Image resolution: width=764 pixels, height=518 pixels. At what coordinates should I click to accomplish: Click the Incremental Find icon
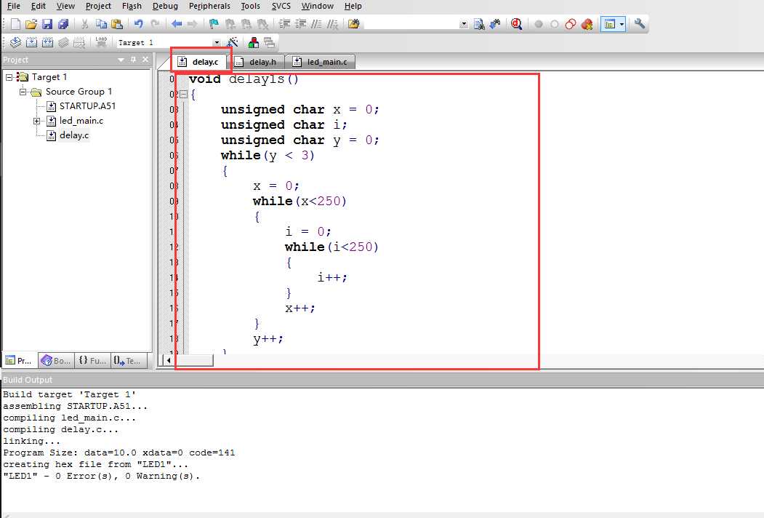495,24
